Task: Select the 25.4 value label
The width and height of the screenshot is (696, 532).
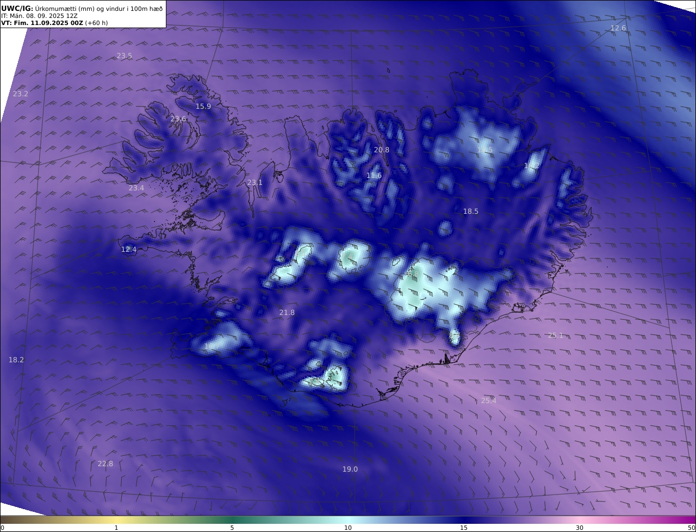Action: click(x=489, y=400)
